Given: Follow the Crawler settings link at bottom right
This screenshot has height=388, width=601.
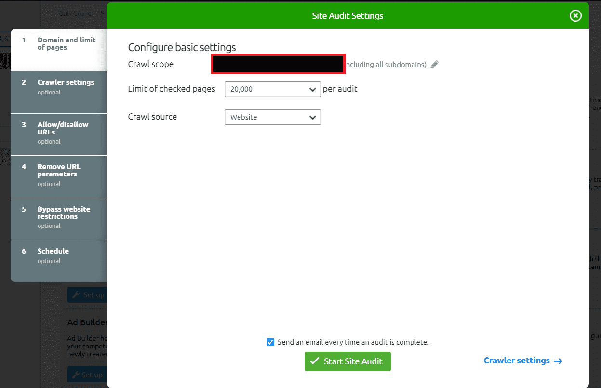Looking at the screenshot, I should [517, 361].
